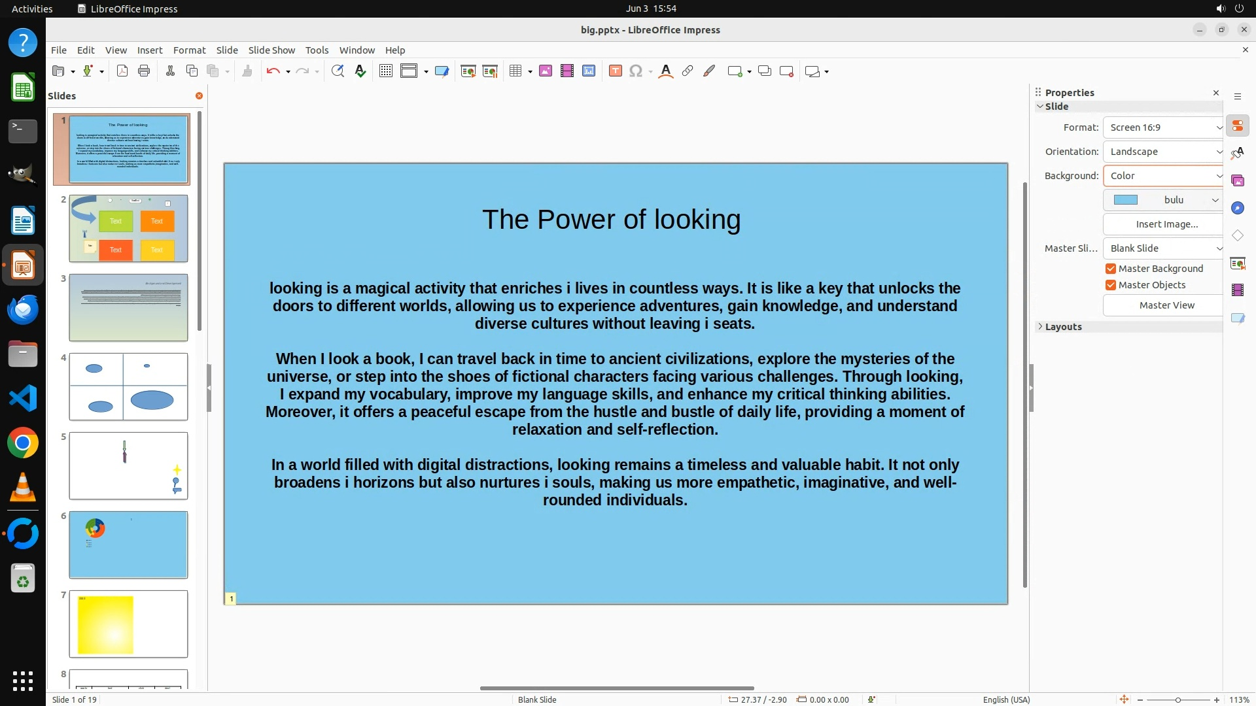Viewport: 1256px width, 706px height.
Task: Click the Insert Image... button
Action: pos(1166,224)
